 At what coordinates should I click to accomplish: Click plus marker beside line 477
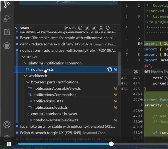click(x=141, y=99)
